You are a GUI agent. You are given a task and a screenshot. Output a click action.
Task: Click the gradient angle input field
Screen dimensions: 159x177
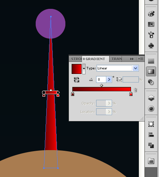point(101,79)
